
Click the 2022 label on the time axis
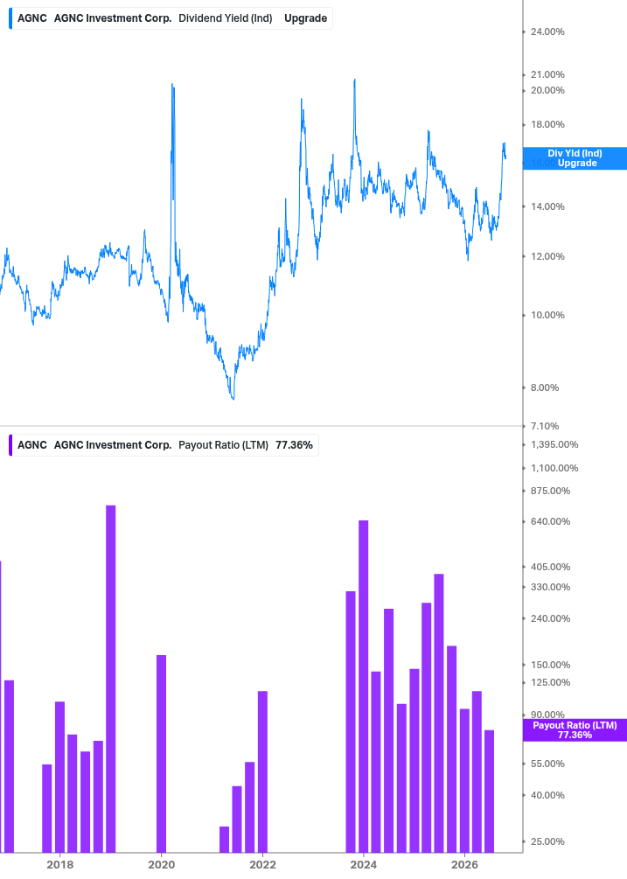point(263,864)
